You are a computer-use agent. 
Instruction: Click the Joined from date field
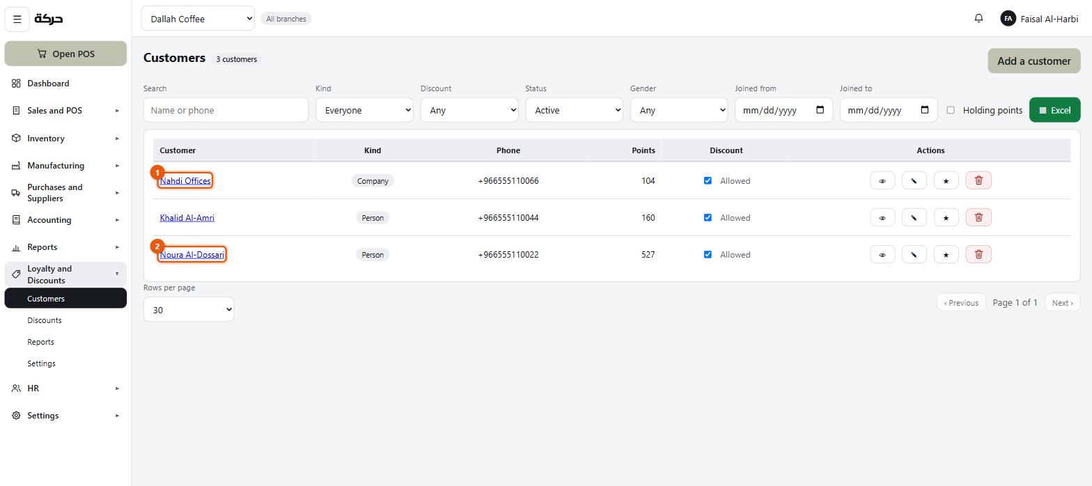pos(783,110)
